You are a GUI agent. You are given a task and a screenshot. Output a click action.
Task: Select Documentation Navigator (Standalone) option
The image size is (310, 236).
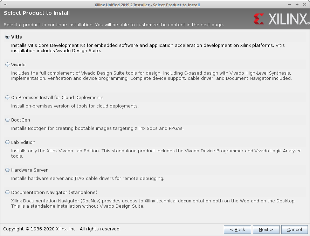tap(7, 192)
